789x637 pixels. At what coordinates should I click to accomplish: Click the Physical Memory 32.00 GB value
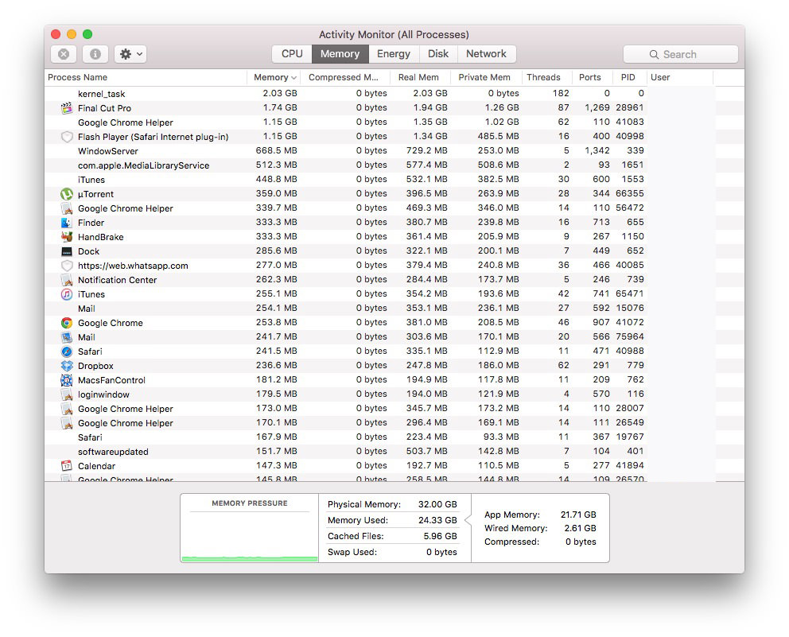pyautogui.click(x=437, y=504)
